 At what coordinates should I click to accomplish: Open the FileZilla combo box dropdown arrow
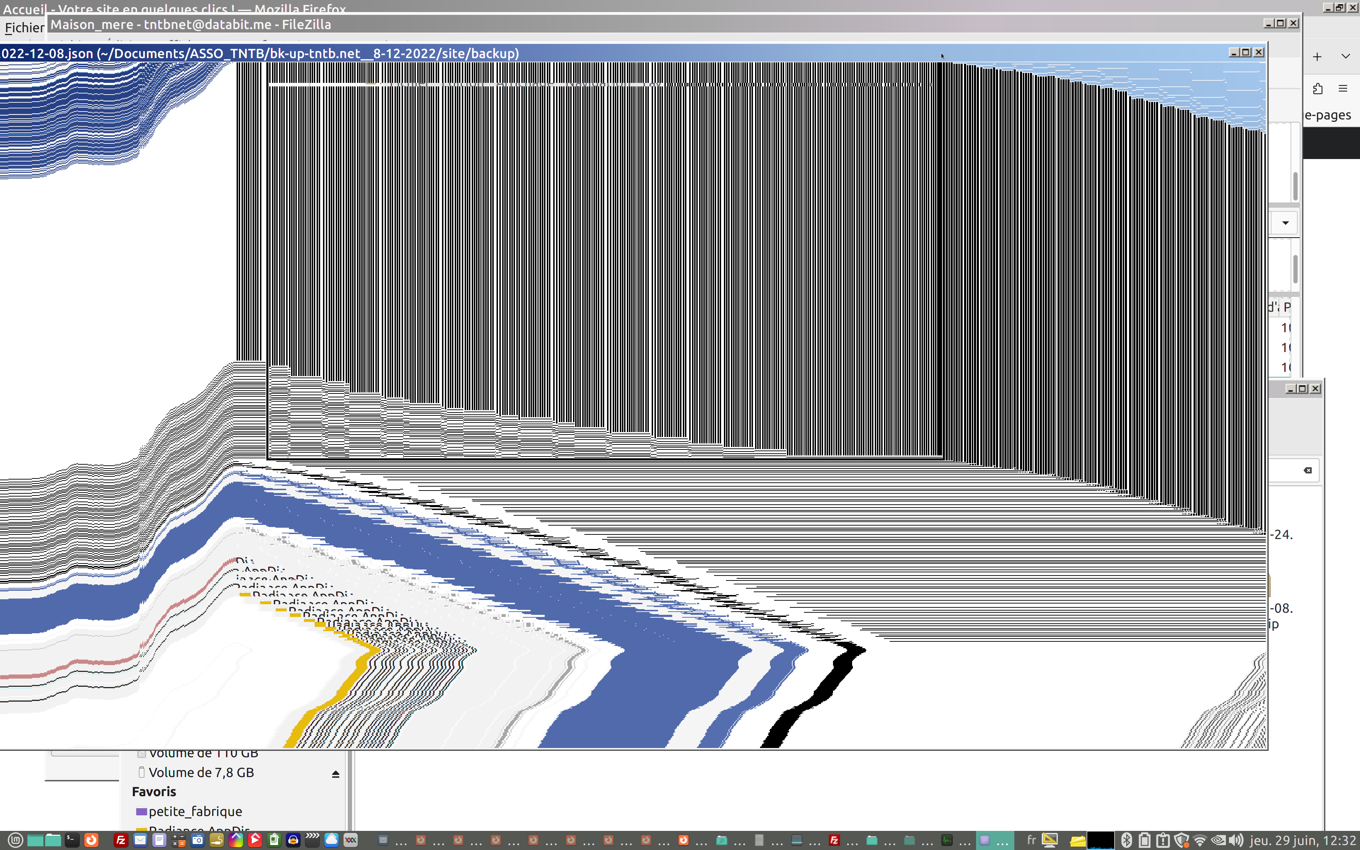[x=1285, y=223]
